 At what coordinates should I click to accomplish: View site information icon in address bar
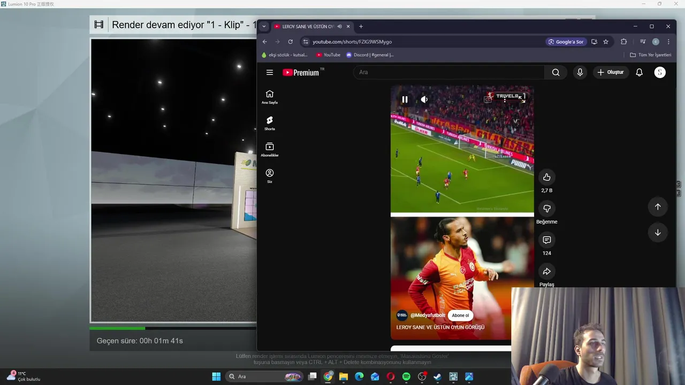305,42
